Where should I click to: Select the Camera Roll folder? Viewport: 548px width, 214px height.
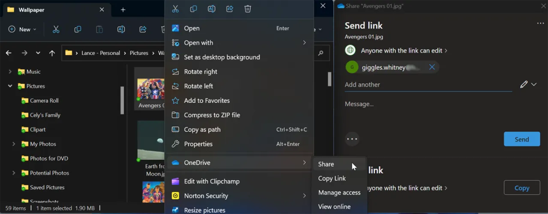(x=44, y=101)
